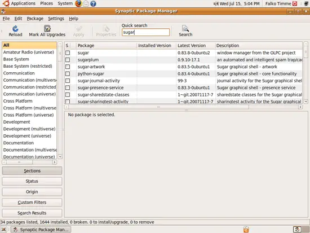Select the Base System section
The image size is (310, 233).
coord(29,59)
